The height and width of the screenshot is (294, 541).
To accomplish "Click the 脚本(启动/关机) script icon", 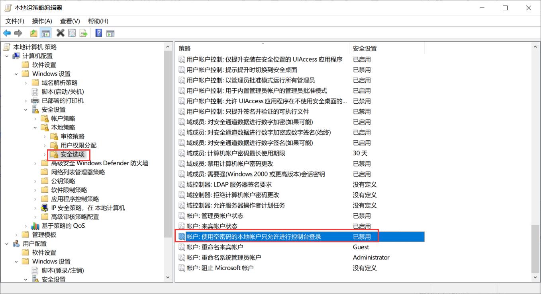I will coord(35,92).
